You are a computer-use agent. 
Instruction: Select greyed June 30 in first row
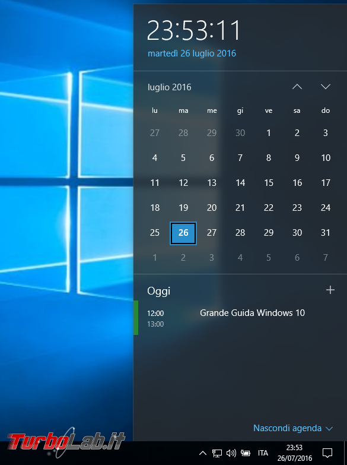pyautogui.click(x=240, y=133)
